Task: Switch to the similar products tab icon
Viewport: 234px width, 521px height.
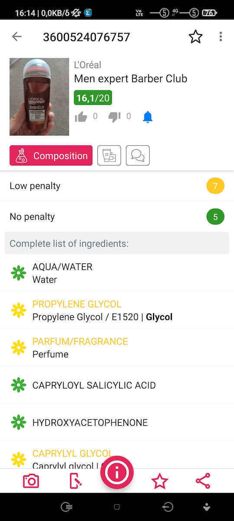Action: [109, 155]
